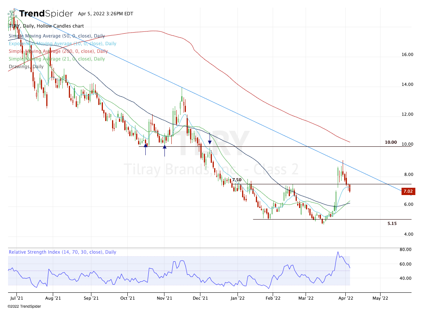Click the 60.00 RSI axis label

click(405, 264)
